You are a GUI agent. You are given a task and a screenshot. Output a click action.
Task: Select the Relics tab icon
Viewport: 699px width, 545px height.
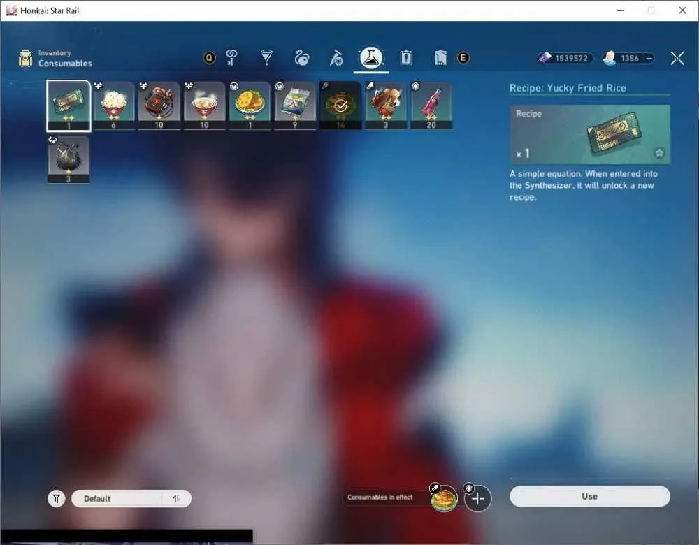point(301,58)
